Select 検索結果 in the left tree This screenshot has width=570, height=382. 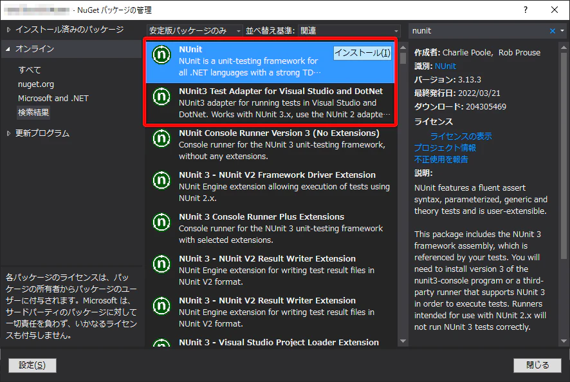(x=33, y=113)
